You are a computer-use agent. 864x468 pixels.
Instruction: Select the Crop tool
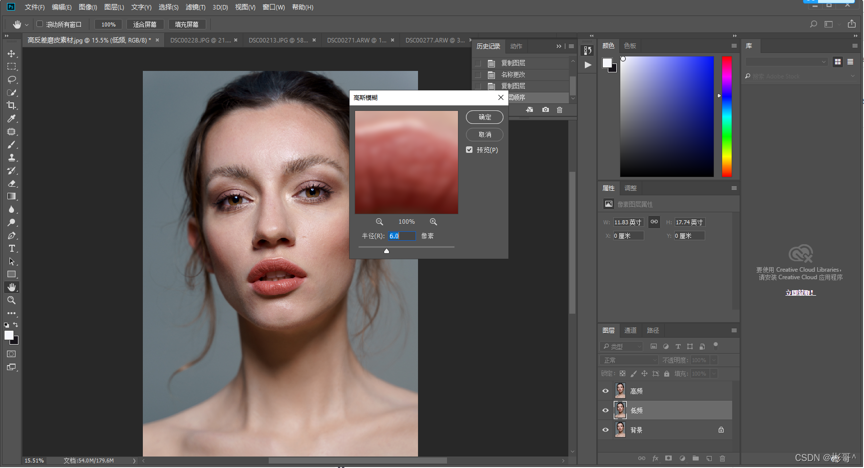[x=11, y=105]
